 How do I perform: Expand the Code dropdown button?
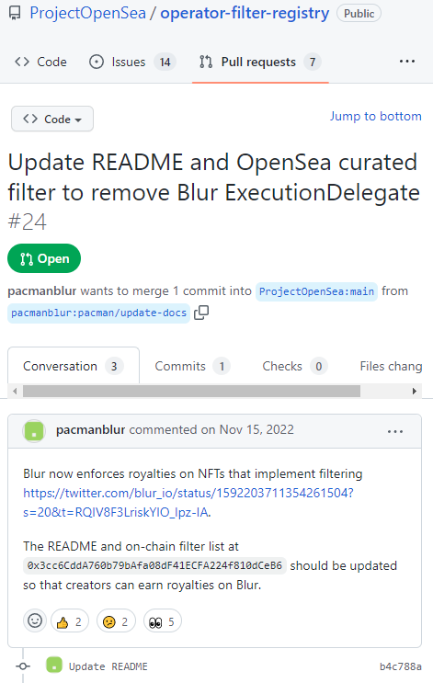coord(52,119)
